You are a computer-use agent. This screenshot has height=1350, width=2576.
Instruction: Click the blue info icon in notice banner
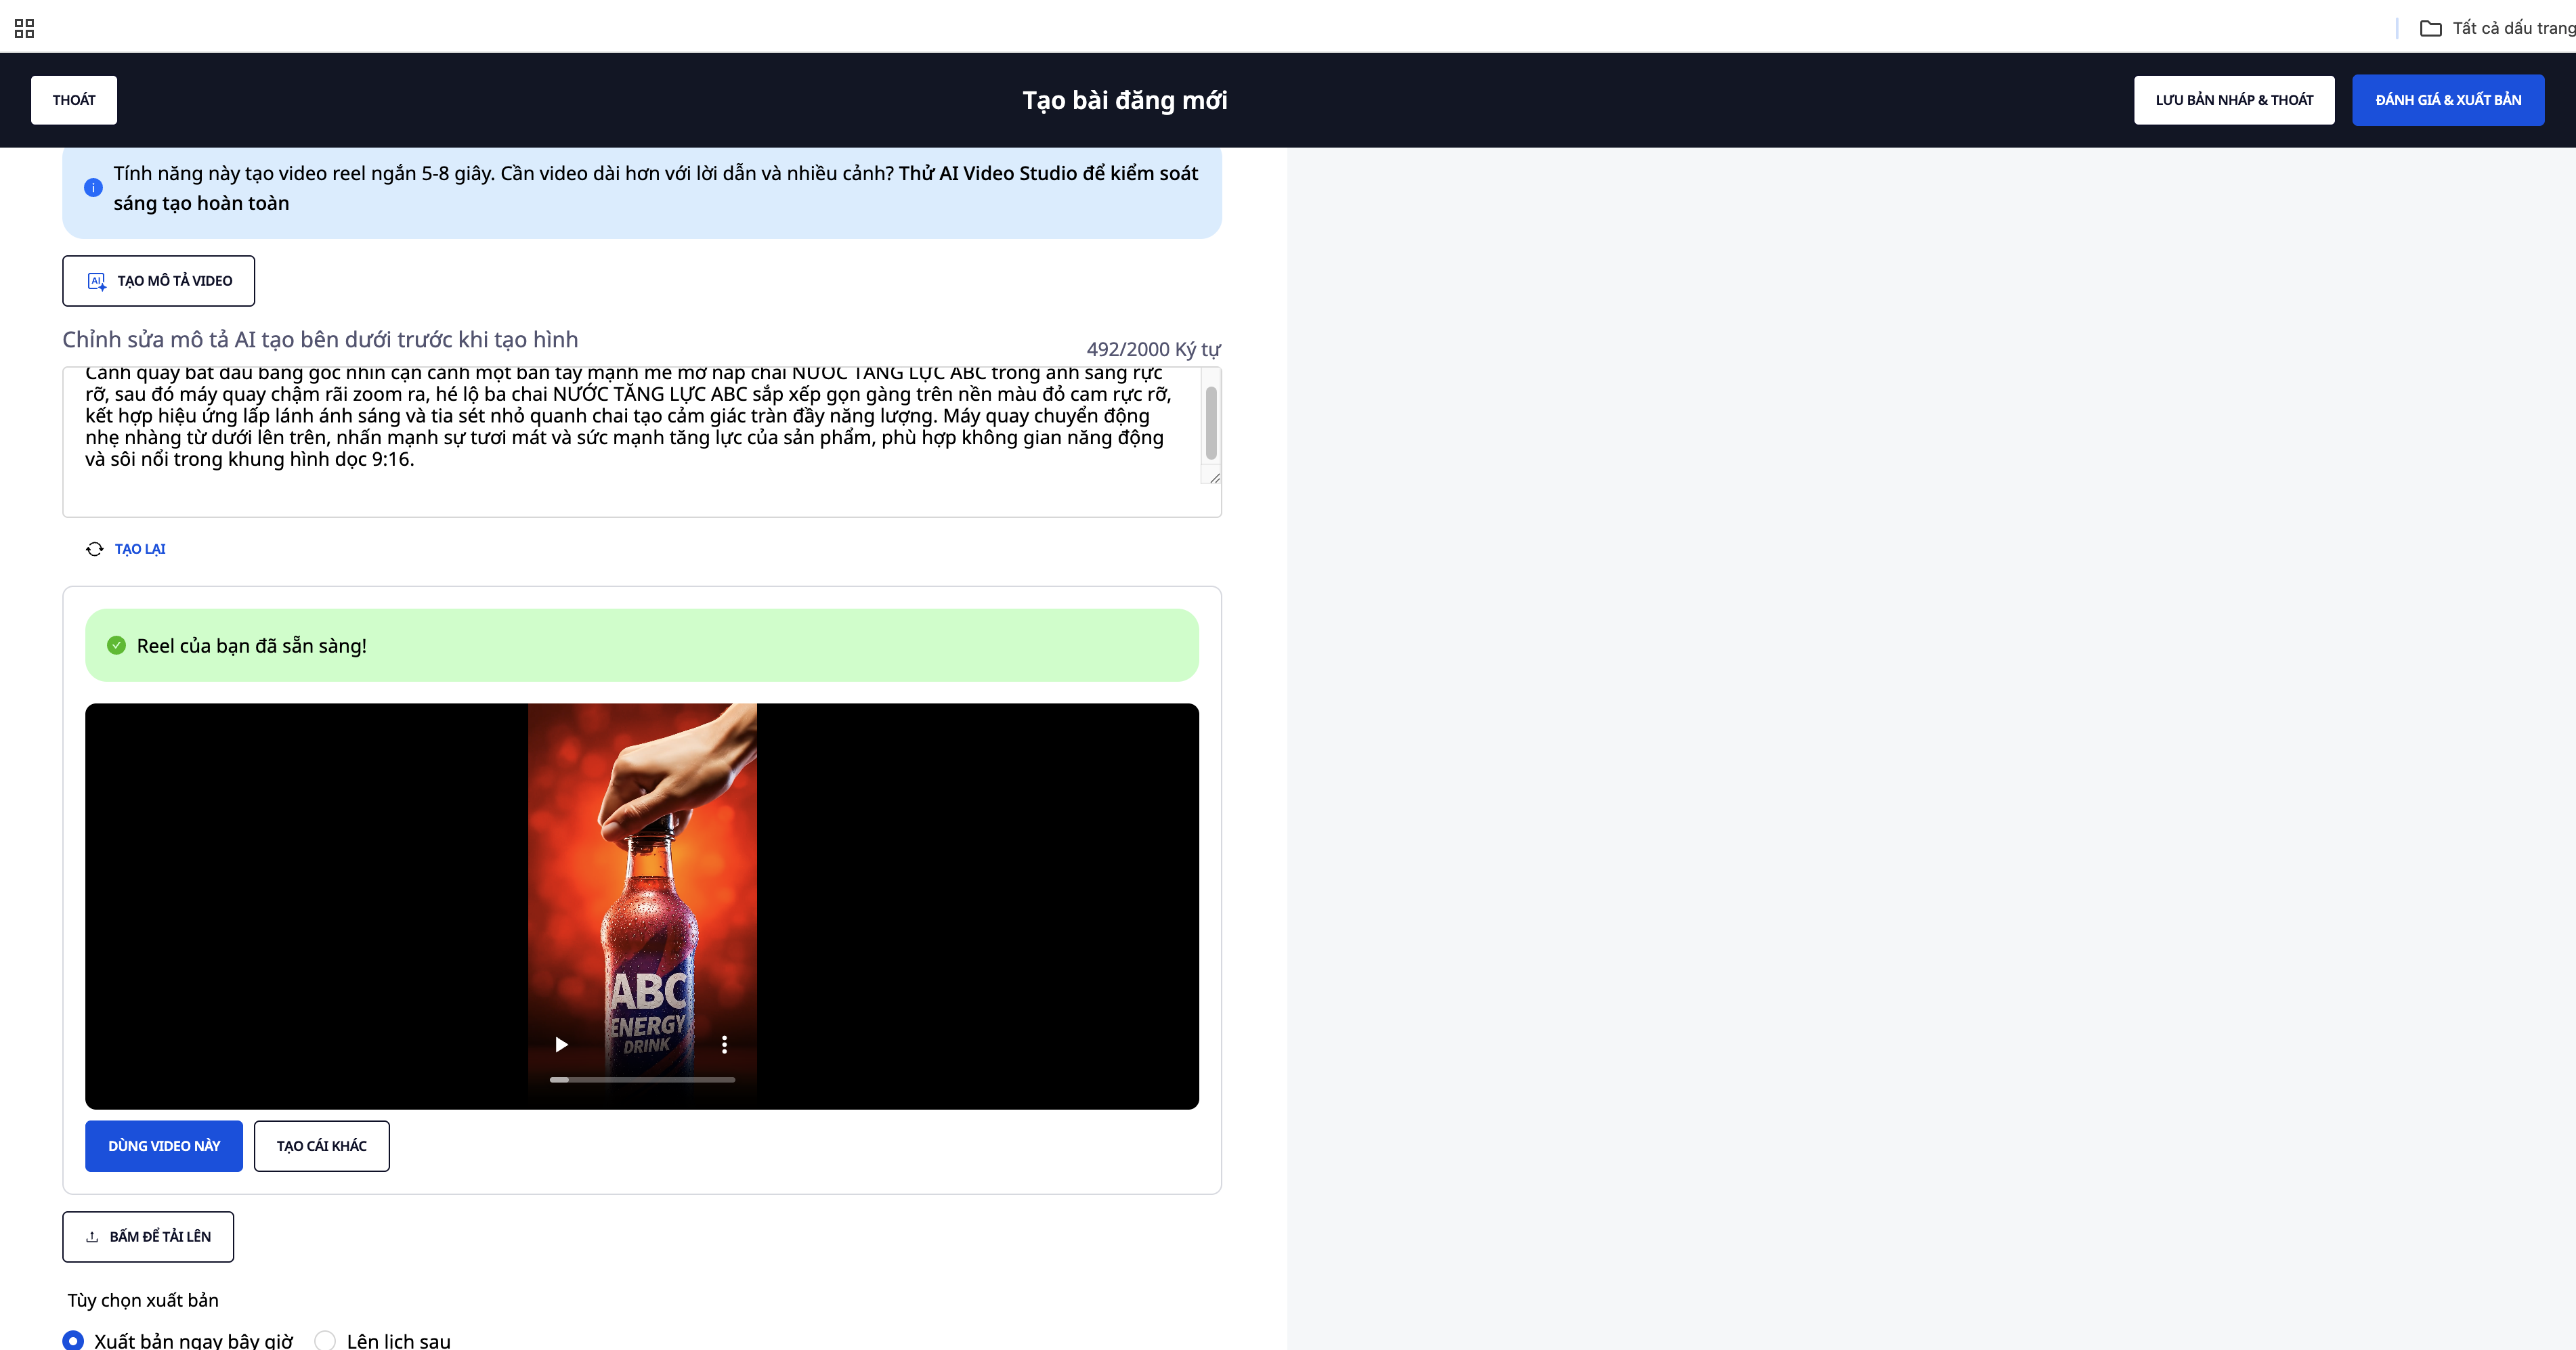click(93, 188)
